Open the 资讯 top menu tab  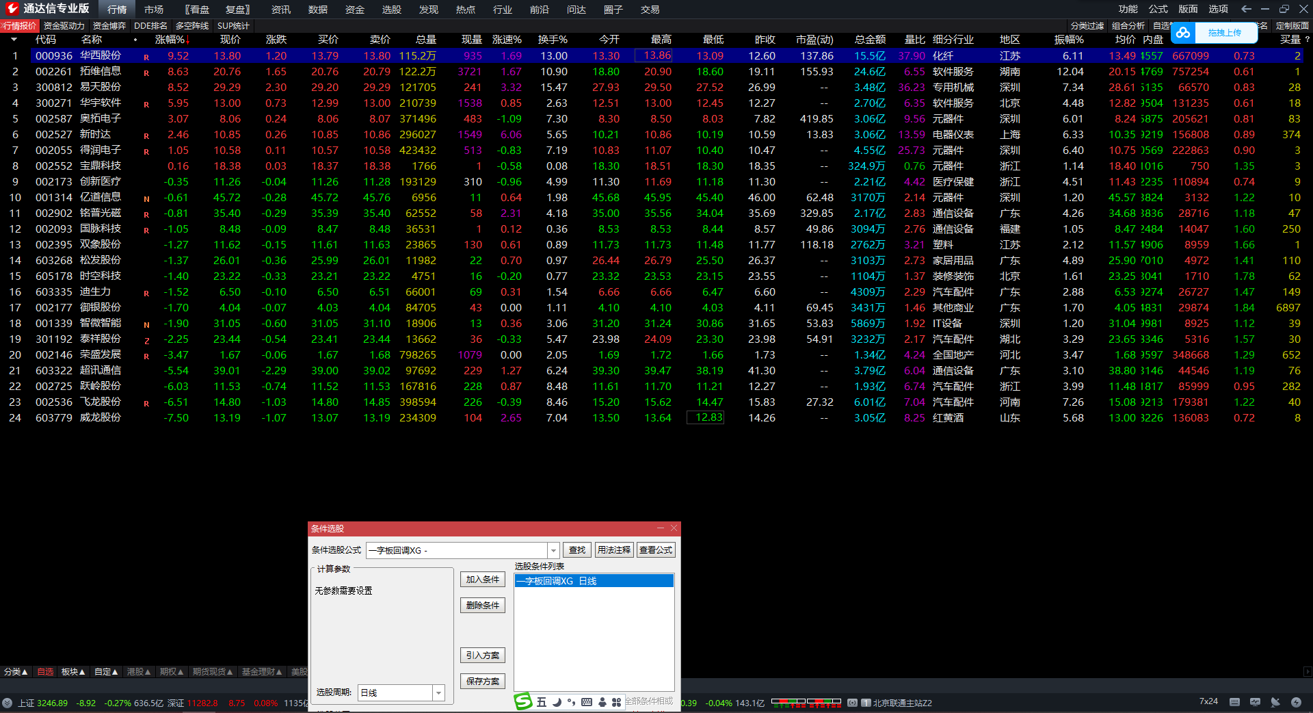pyautogui.click(x=281, y=10)
